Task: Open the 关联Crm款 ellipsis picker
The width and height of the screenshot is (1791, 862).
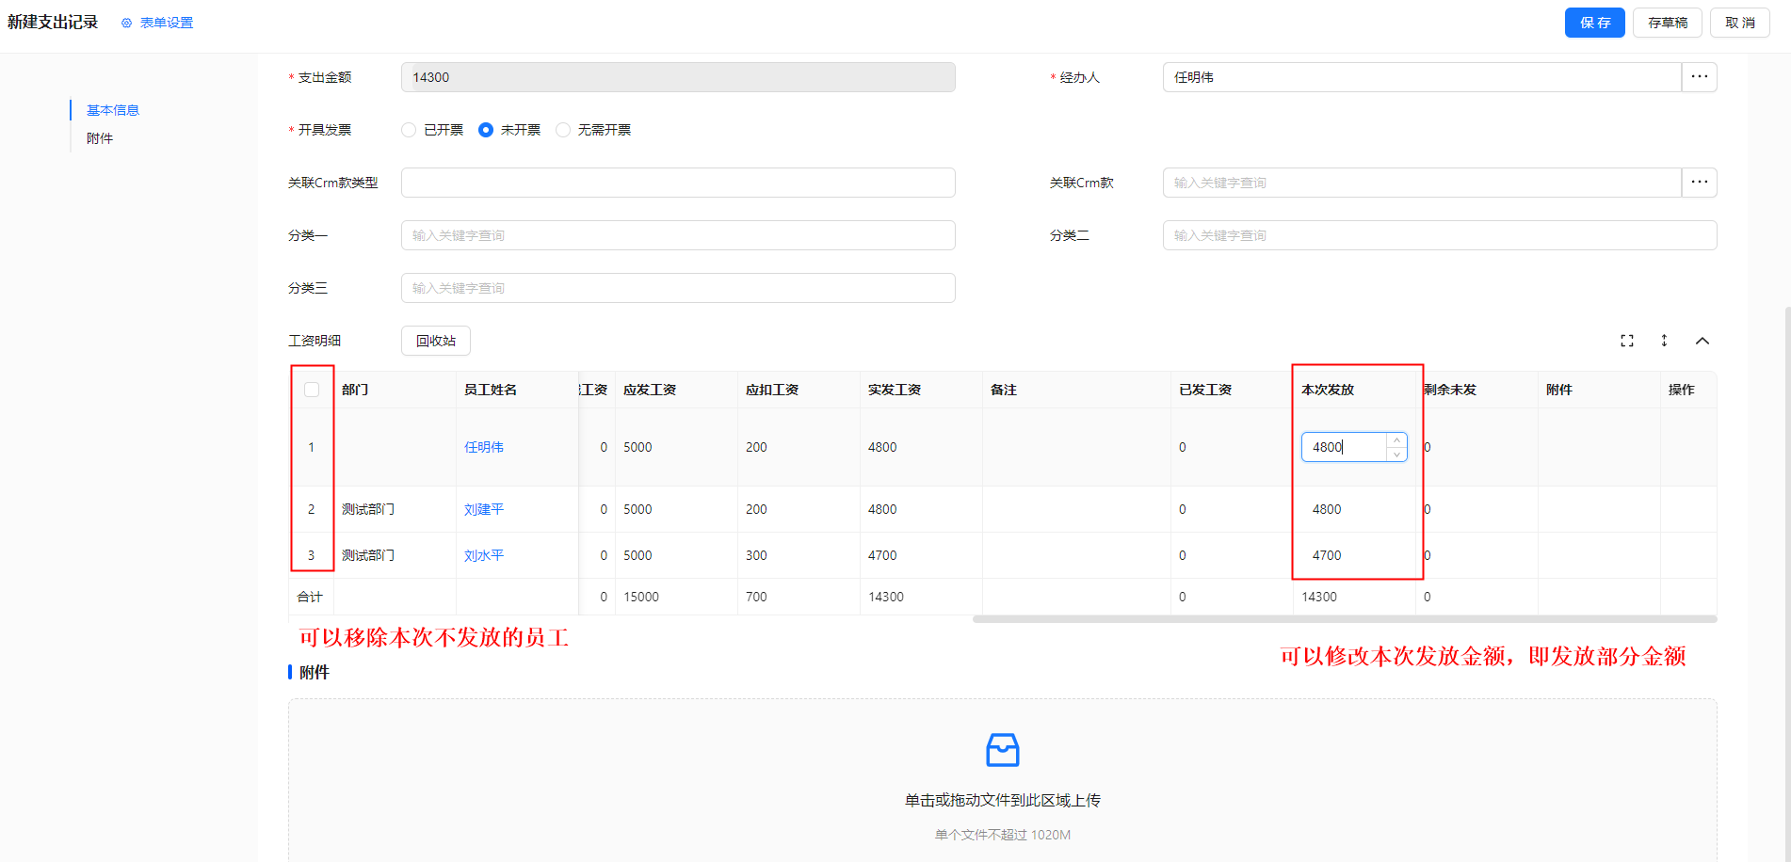Action: point(1699,183)
